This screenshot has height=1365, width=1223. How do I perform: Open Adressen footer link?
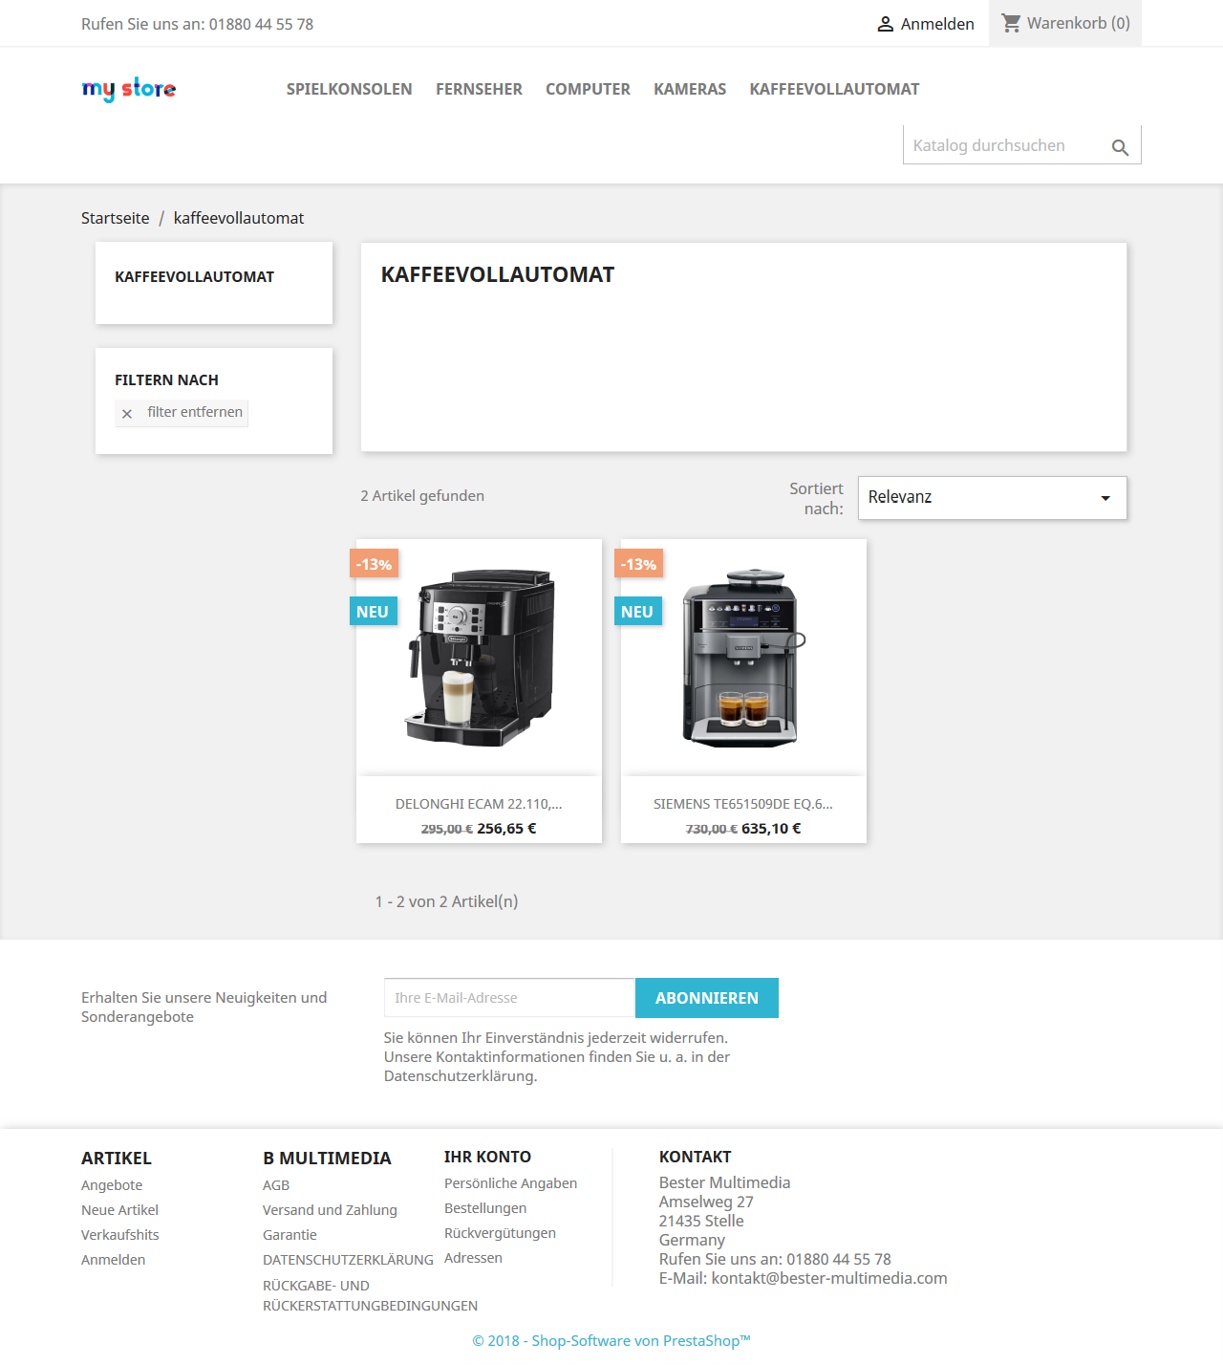click(473, 1258)
